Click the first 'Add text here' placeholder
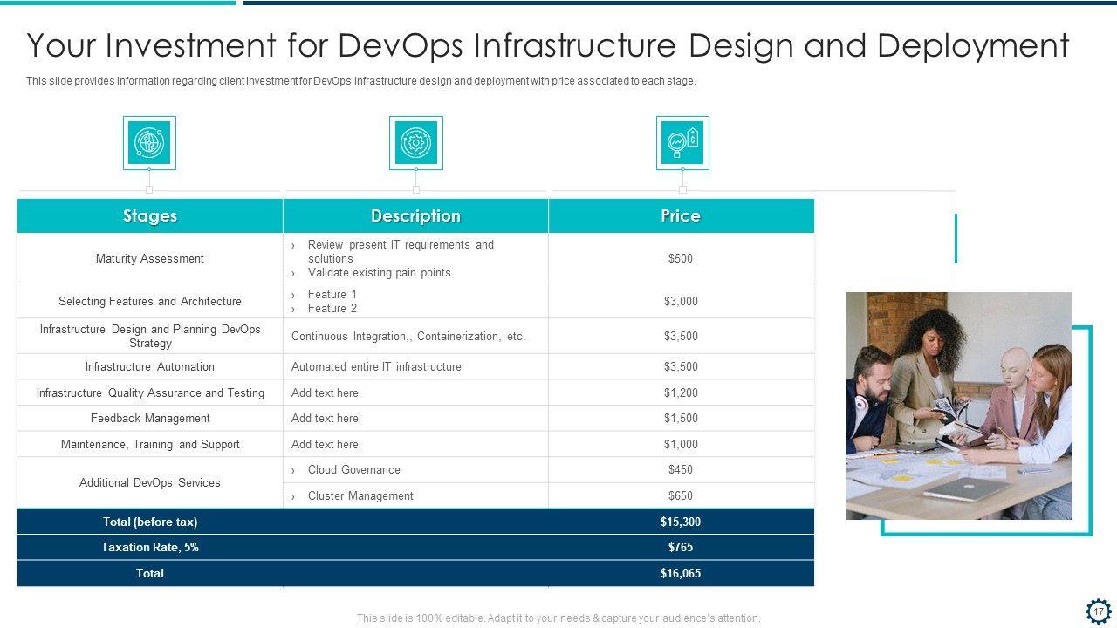The height and width of the screenshot is (628, 1117). click(325, 393)
